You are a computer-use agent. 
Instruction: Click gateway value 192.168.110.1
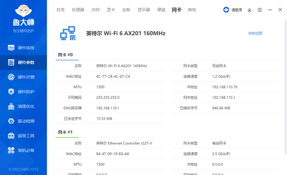coord(223,98)
